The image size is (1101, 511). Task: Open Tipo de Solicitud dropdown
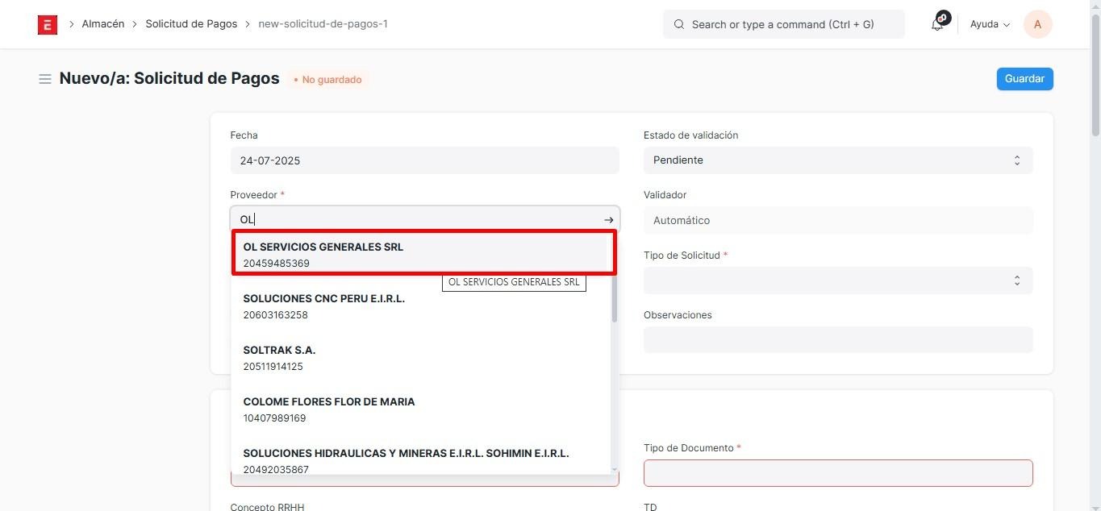pyautogui.click(x=837, y=280)
